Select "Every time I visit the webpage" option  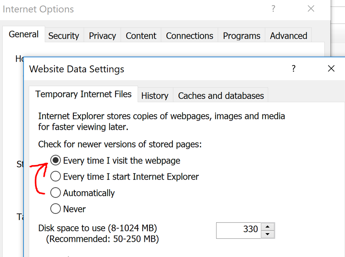pos(55,160)
